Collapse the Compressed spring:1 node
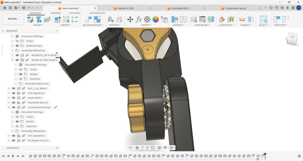The image size is (303, 161). 9,107
